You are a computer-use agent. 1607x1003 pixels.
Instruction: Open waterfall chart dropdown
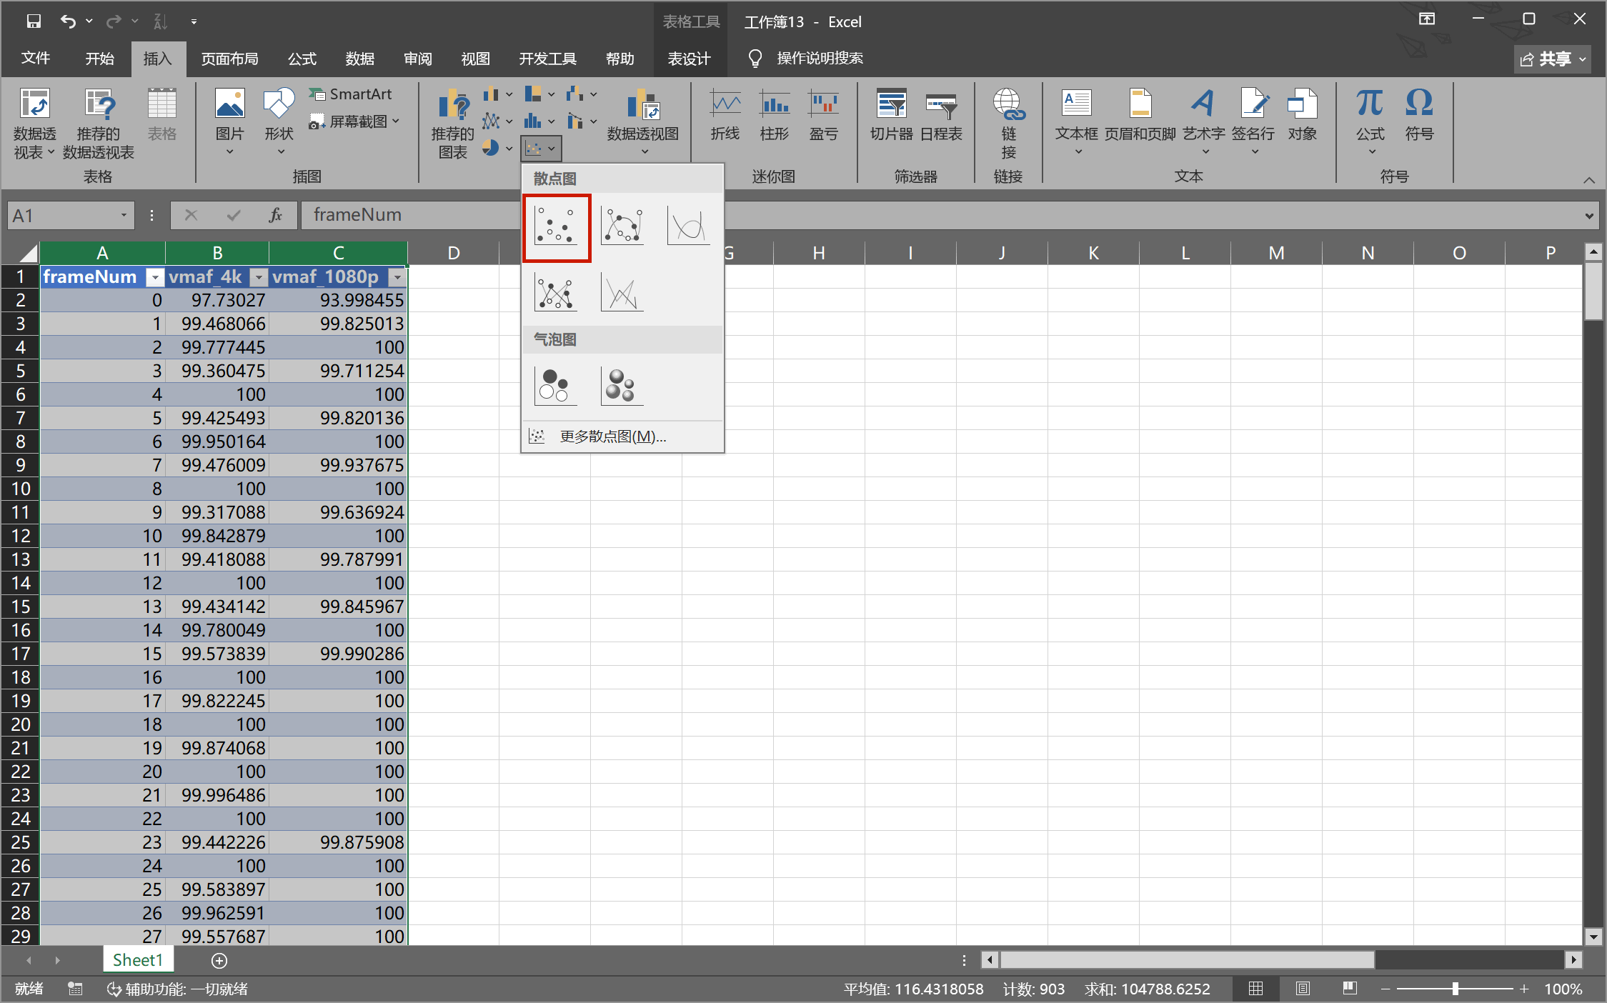pyautogui.click(x=582, y=94)
